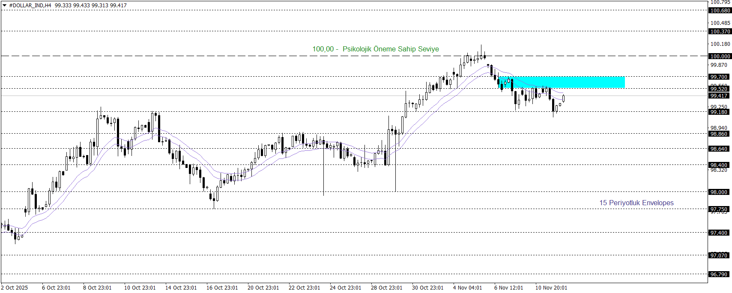Select the 96.790 price tag at bottom
The height and width of the screenshot is (293, 732).
(719, 274)
